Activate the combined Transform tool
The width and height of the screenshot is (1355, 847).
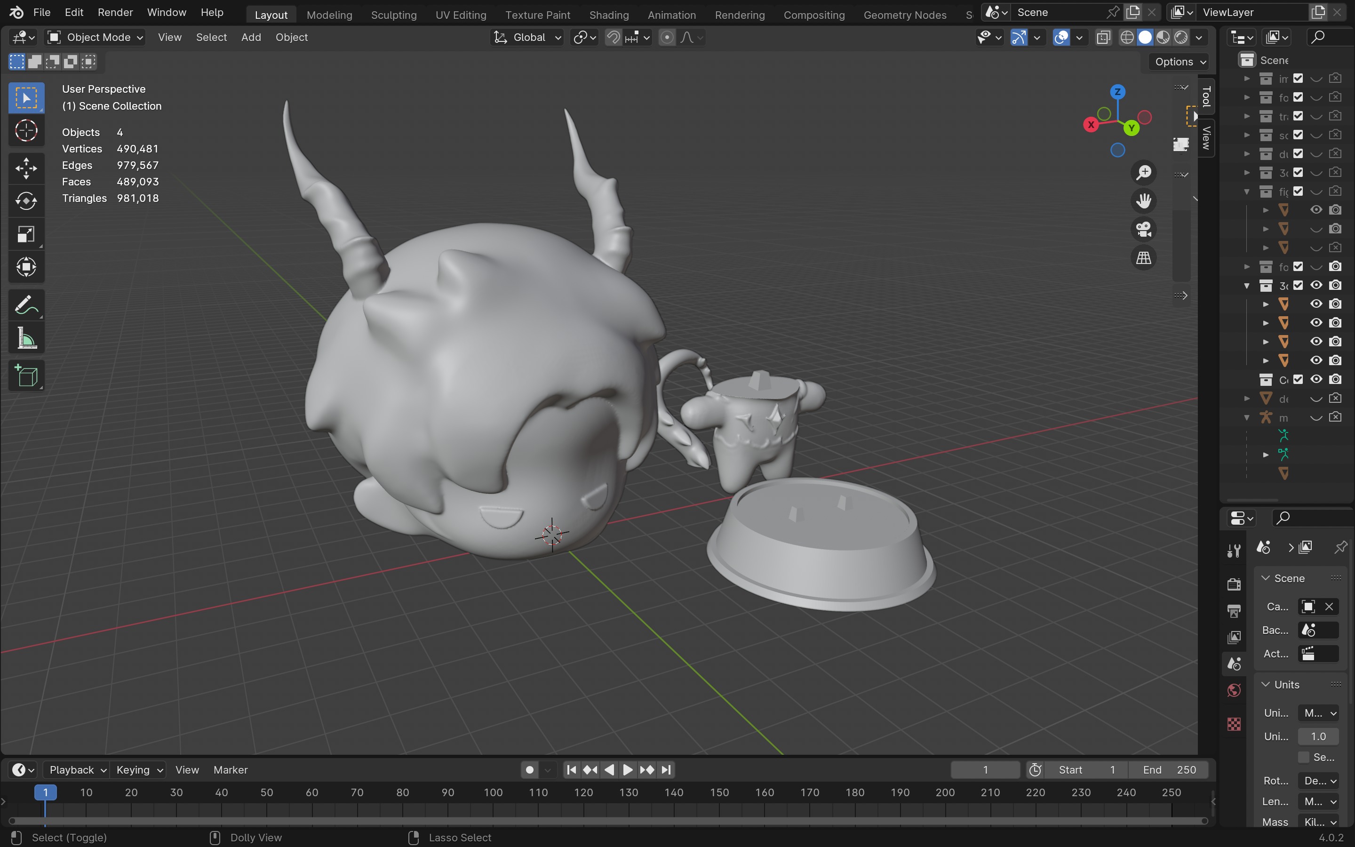tap(26, 267)
